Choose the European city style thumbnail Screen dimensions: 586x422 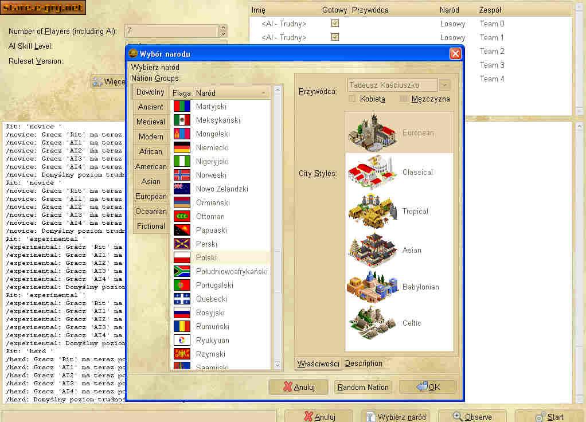tap(373, 132)
